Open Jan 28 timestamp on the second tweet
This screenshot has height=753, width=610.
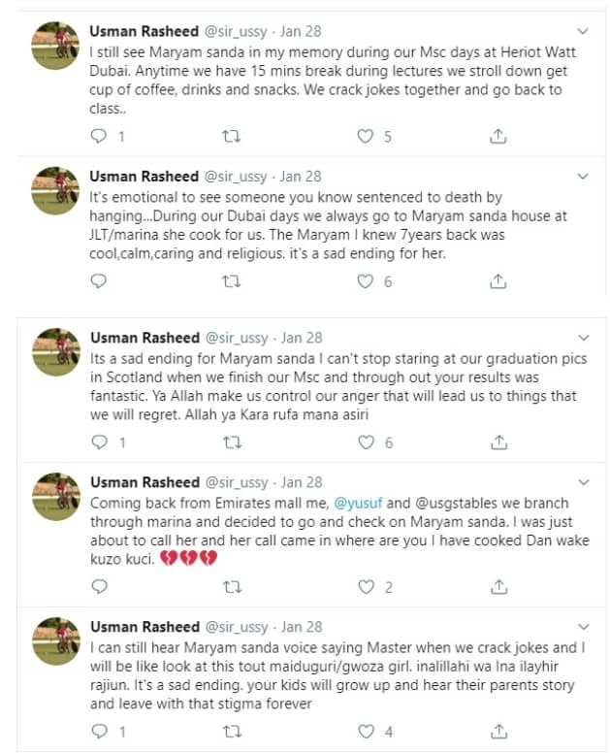pyautogui.click(x=301, y=177)
